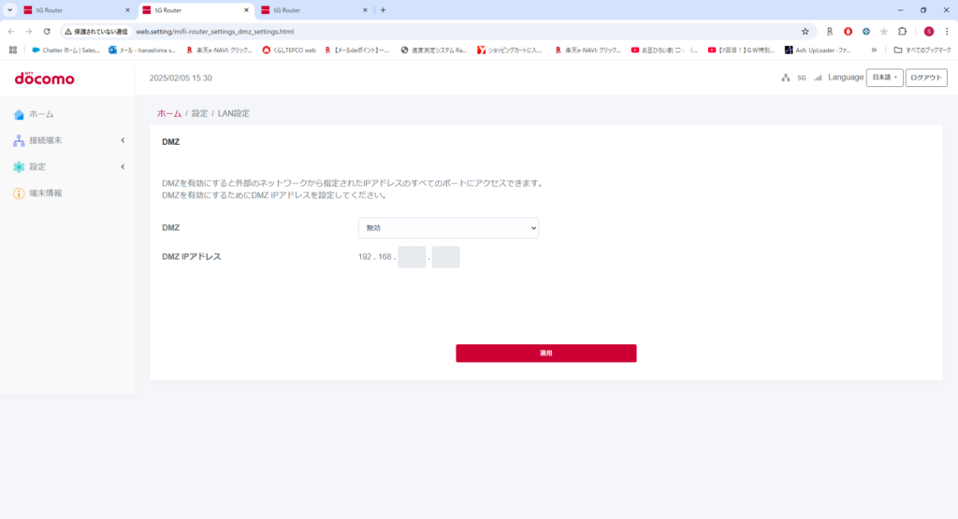Screen dimensions: 958x519
Task: Click the ホーム breadcrumb link
Action: coord(169,113)
